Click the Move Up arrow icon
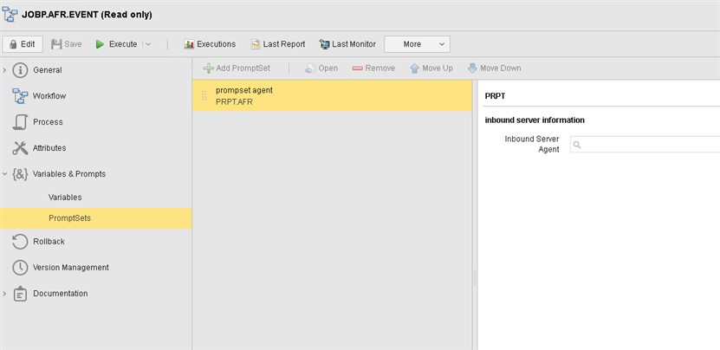The width and height of the screenshot is (720, 350). pyautogui.click(x=415, y=68)
